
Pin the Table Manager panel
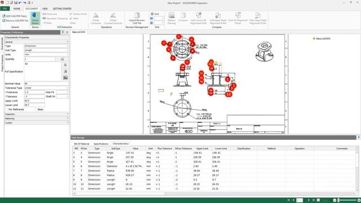(x=359, y=138)
